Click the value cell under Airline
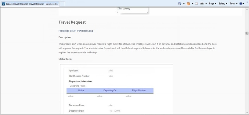Viewport: 249px width, 115px height. pos(71,96)
